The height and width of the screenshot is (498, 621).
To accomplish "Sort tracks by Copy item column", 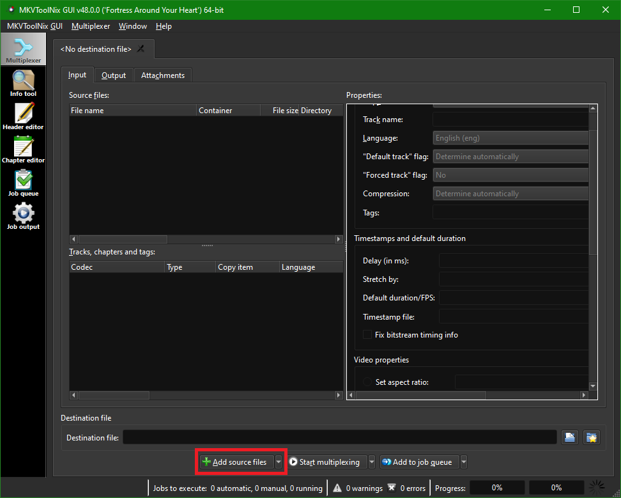I will coord(247,267).
